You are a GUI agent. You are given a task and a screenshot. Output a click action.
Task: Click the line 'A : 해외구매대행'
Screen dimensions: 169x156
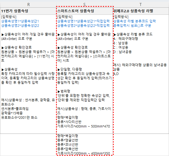pos(126,39)
